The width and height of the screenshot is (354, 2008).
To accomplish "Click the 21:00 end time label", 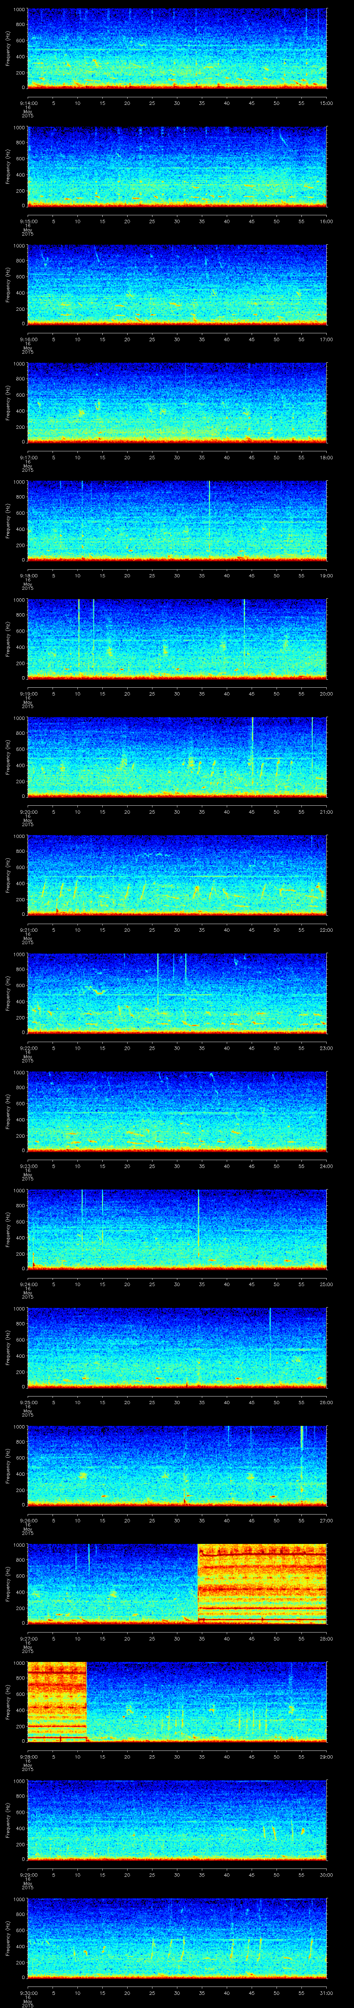I will (x=327, y=812).
